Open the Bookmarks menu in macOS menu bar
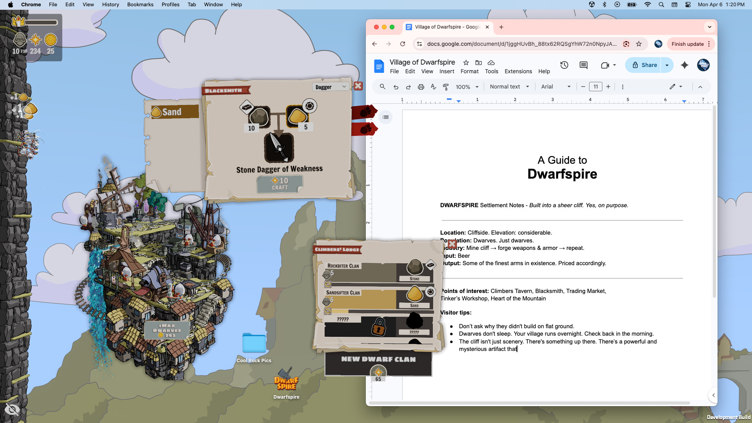Viewport: 752px width, 423px height. [x=140, y=4]
